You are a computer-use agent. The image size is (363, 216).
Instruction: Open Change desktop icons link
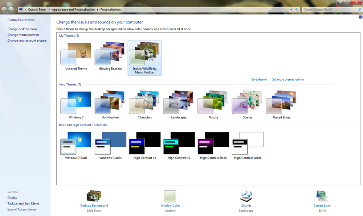pyautogui.click(x=22, y=29)
